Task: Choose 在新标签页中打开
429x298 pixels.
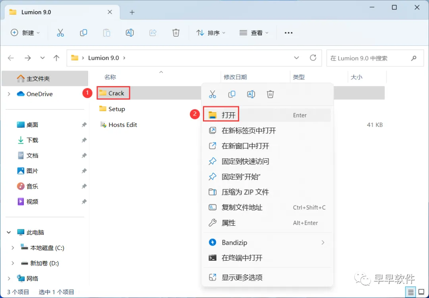Action: 267,131
